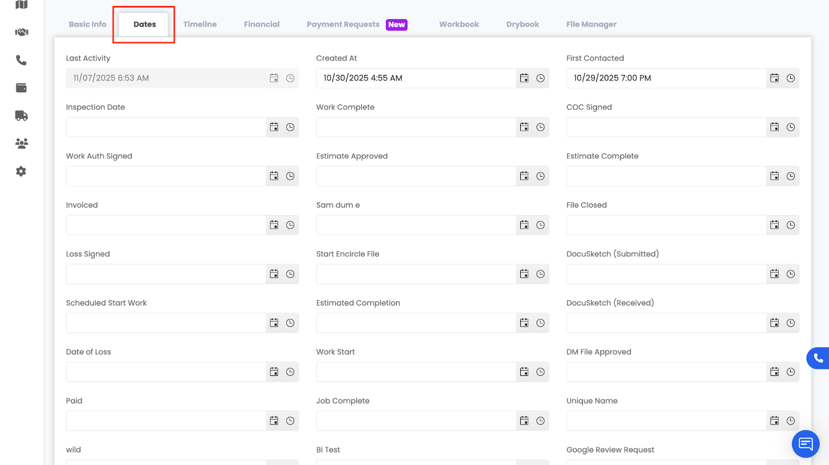Switch to the Financial tab
Viewport: 829px width, 465px height.
(x=262, y=24)
